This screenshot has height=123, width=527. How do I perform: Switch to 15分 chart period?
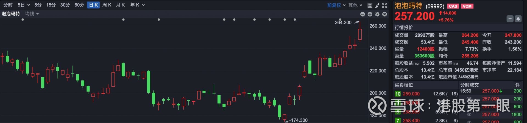(x=51, y=5)
